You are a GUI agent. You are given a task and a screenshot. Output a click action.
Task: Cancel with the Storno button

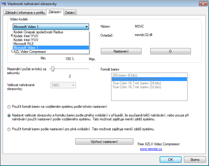click(195, 159)
